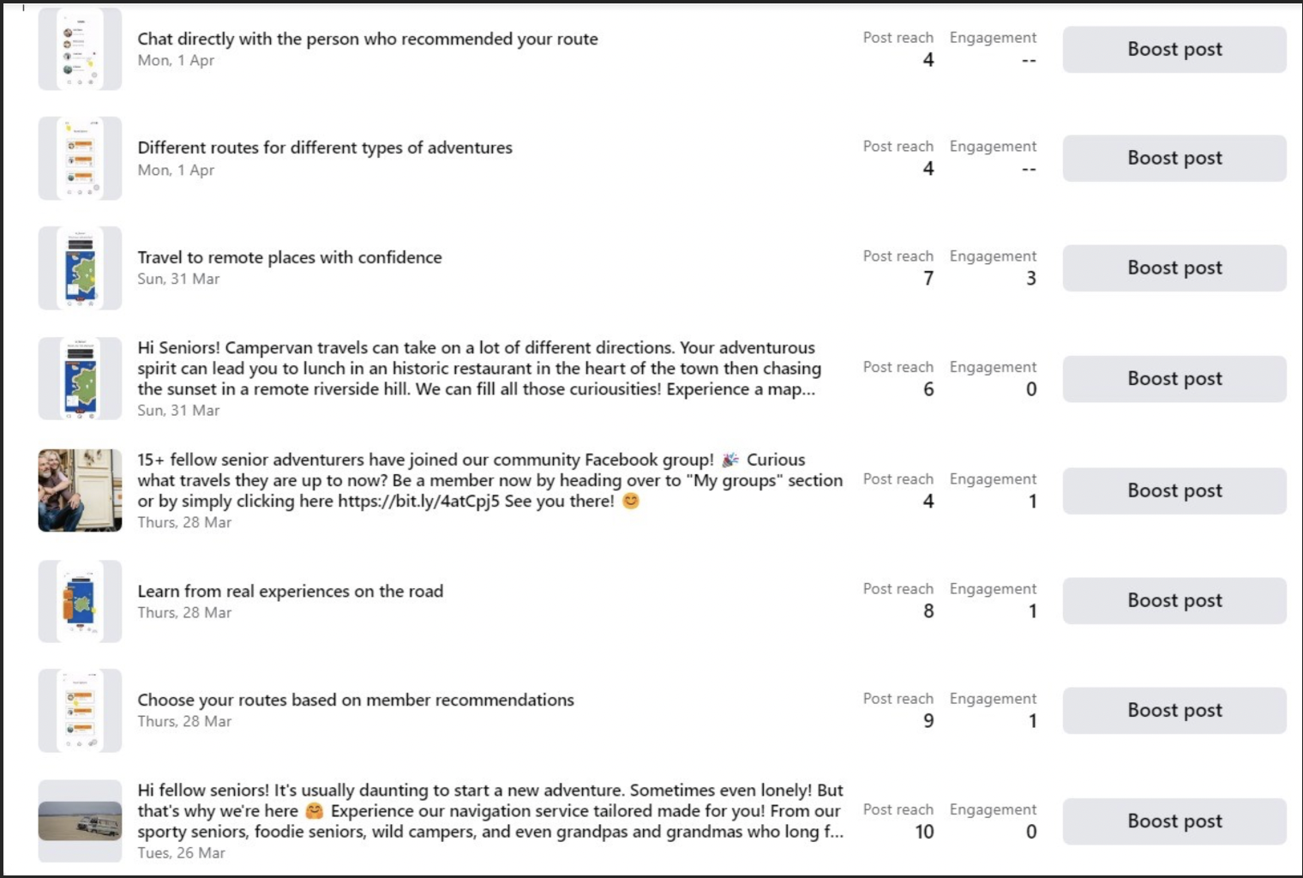The height and width of the screenshot is (878, 1303).
Task: Open campervan on beach photo thumbnail
Action: pos(80,821)
